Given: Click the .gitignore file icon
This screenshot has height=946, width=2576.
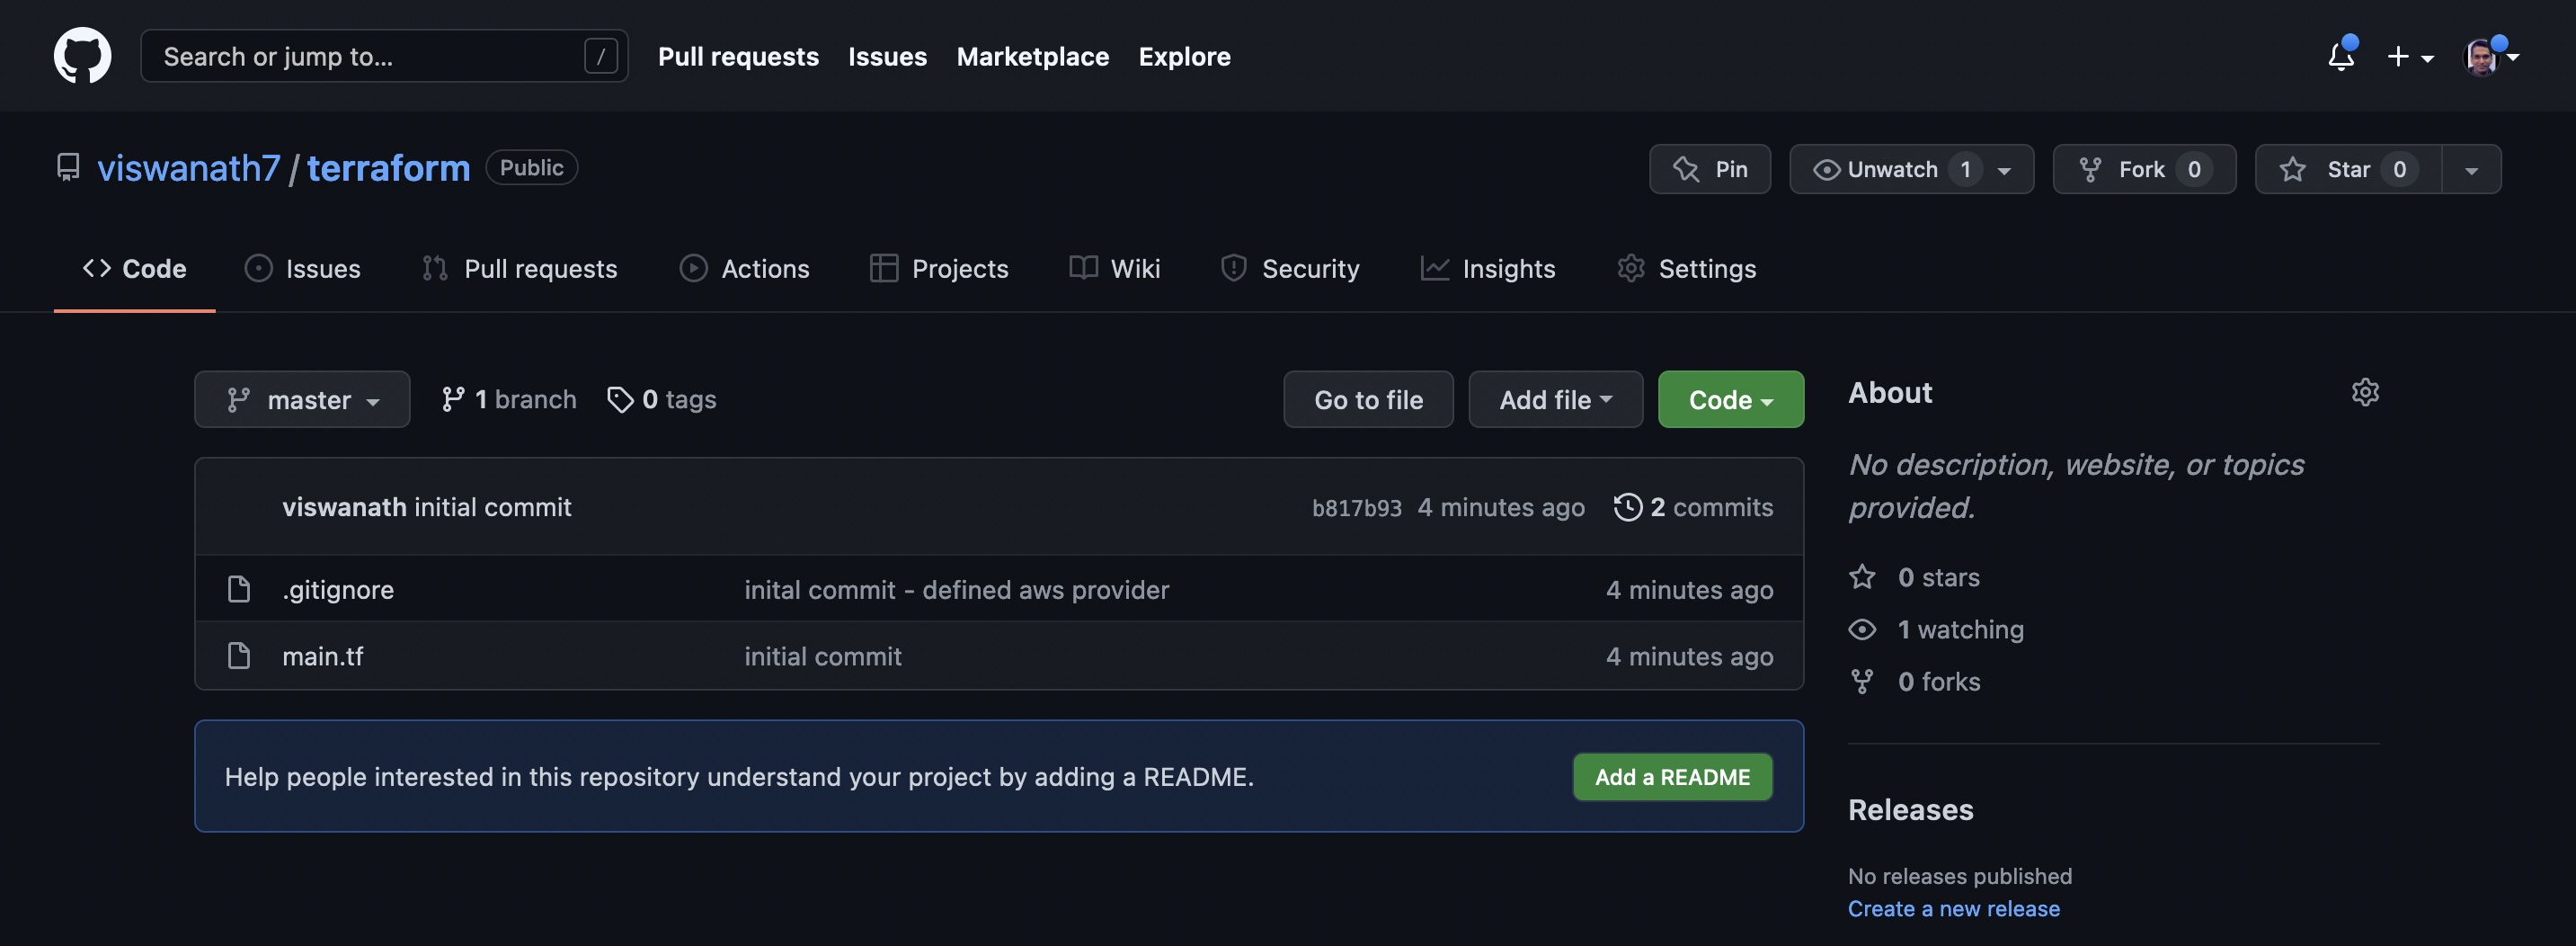Looking at the screenshot, I should (x=238, y=589).
